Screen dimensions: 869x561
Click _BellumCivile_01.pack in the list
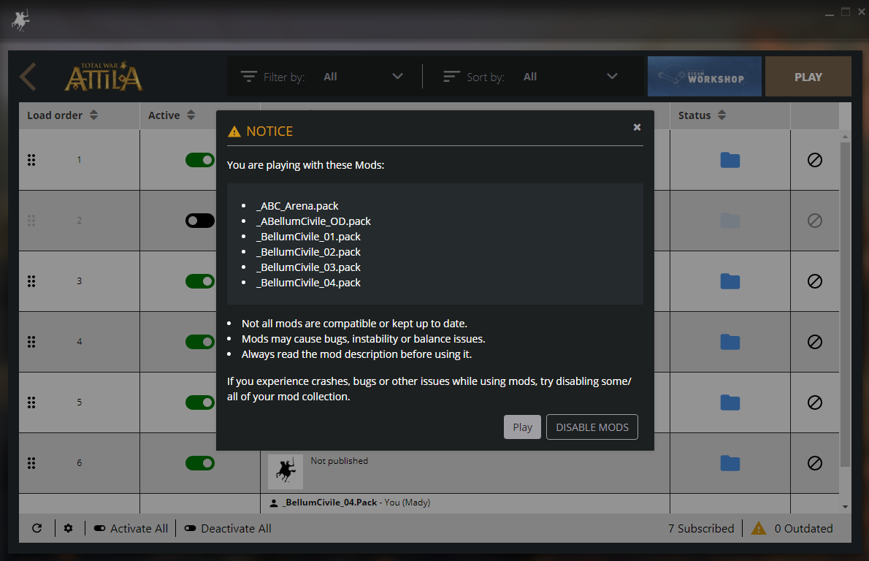[308, 237]
